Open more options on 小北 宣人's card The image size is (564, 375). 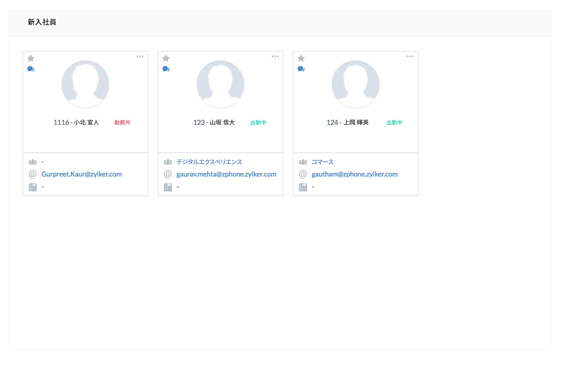[140, 56]
